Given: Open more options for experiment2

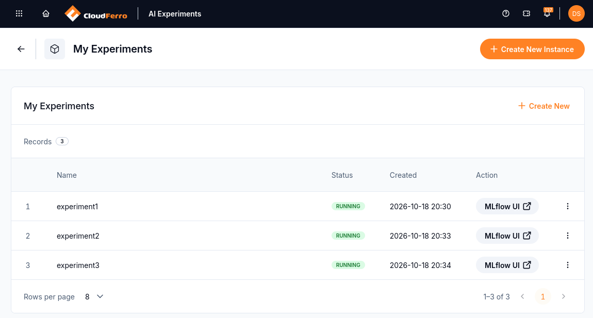Looking at the screenshot, I should (568, 236).
